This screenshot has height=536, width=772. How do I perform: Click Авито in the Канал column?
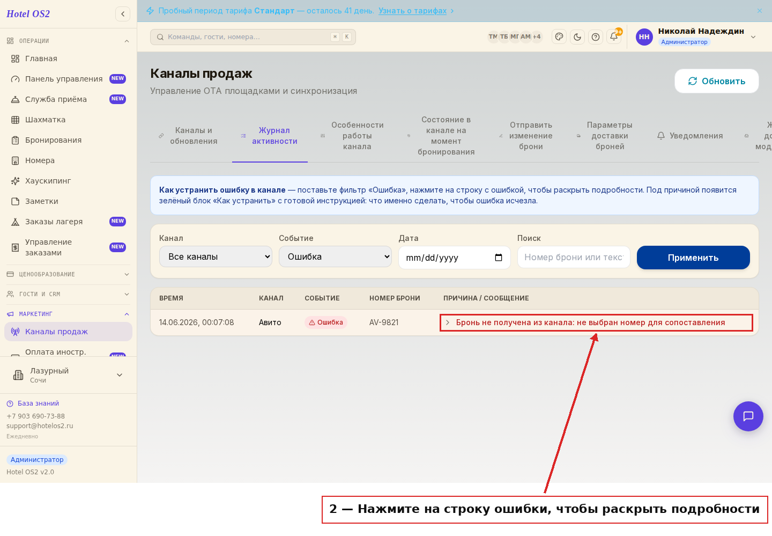tap(270, 322)
